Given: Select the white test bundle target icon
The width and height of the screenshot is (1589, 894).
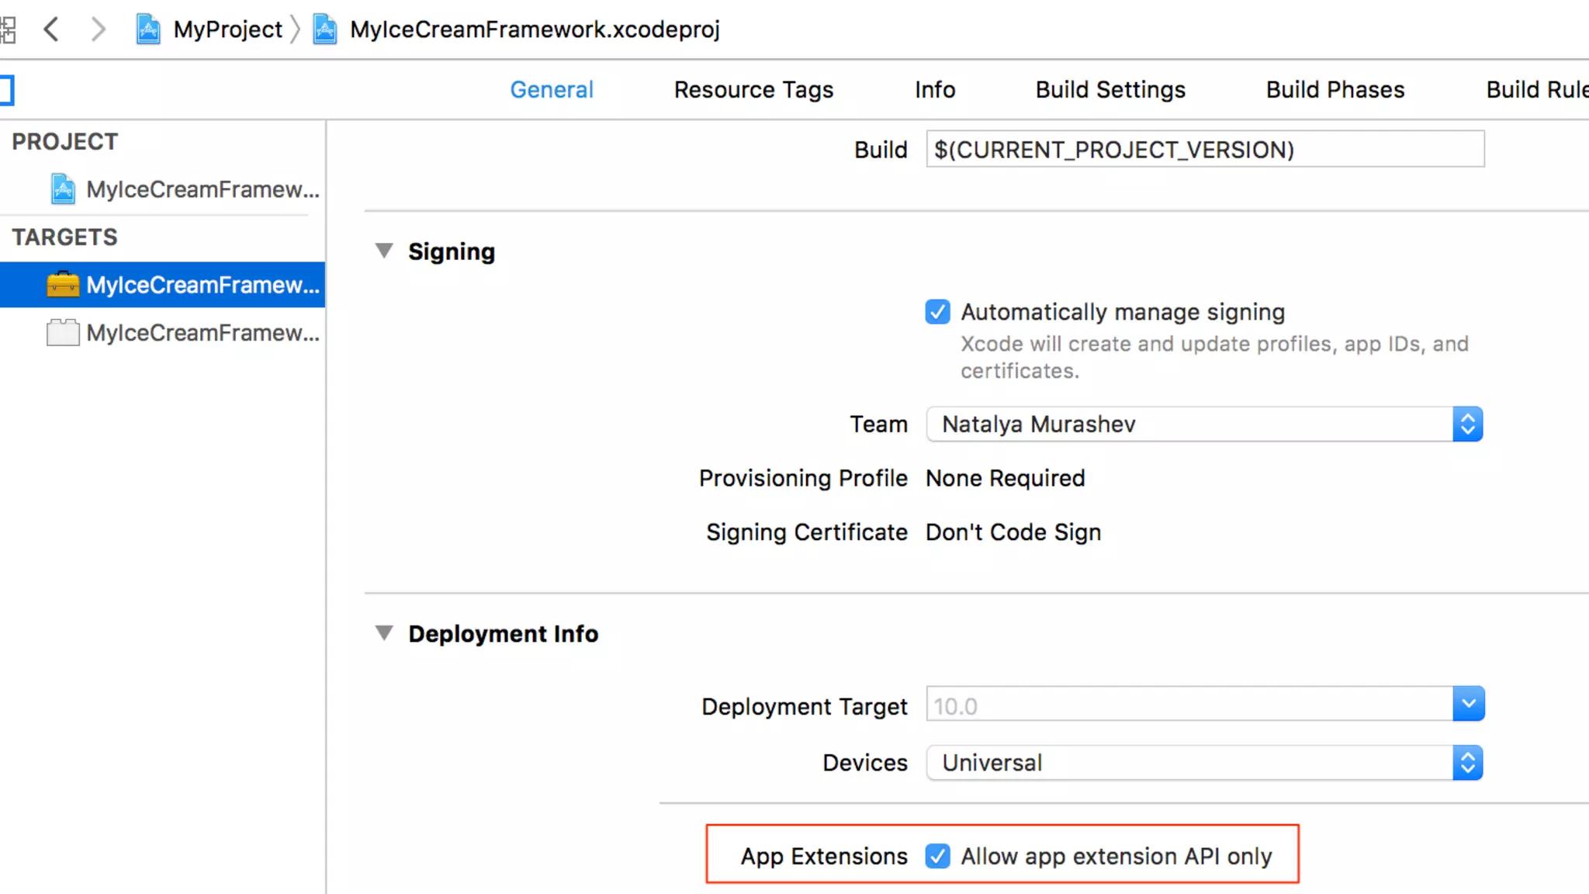Looking at the screenshot, I should coord(63,333).
